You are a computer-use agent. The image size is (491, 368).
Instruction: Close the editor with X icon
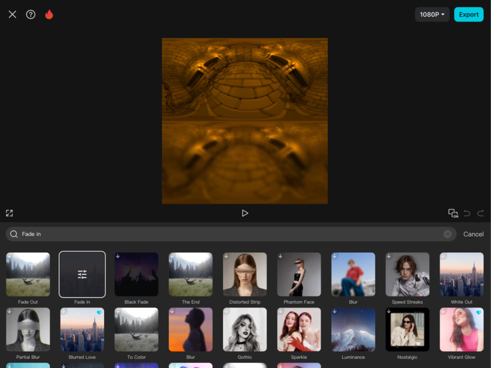(12, 14)
